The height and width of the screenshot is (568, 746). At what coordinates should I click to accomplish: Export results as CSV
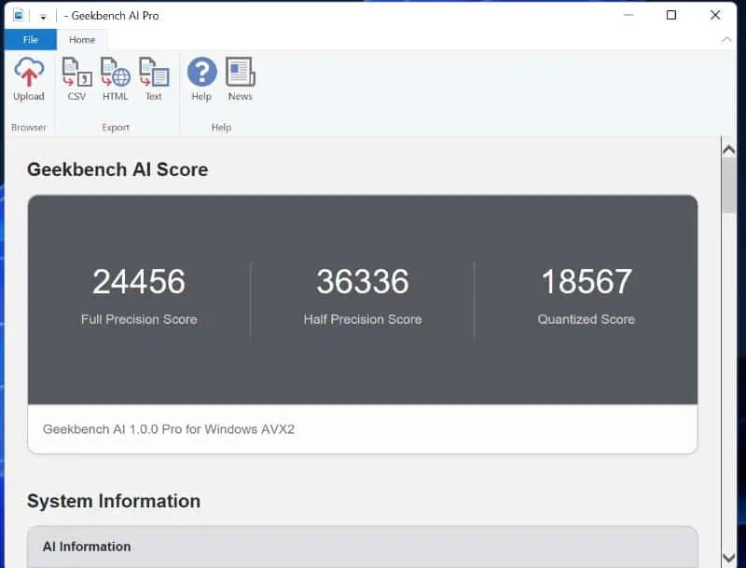coord(76,80)
